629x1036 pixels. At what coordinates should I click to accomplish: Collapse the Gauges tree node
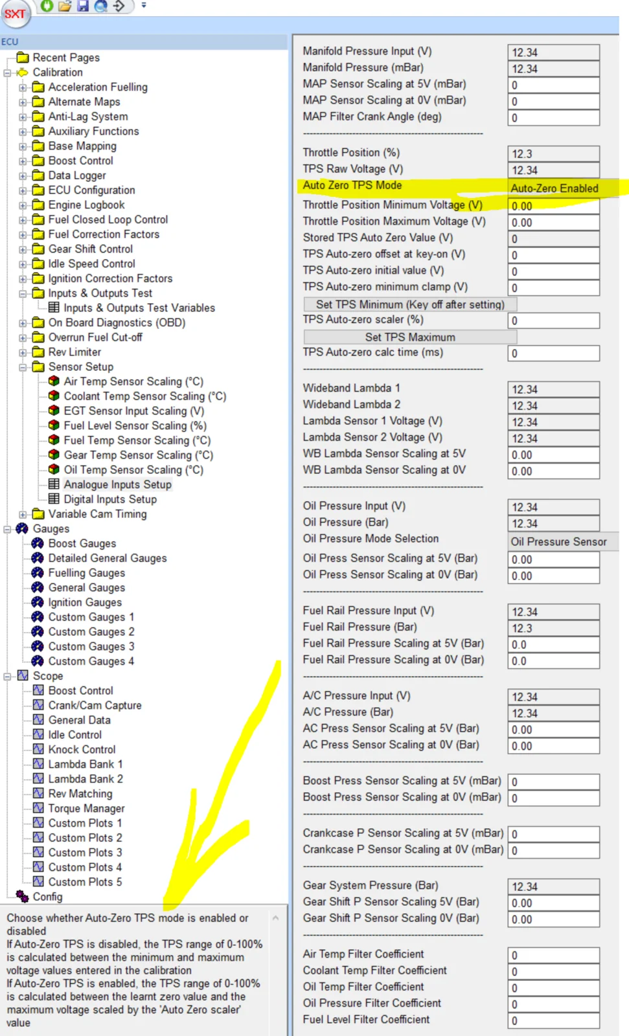(x=7, y=529)
